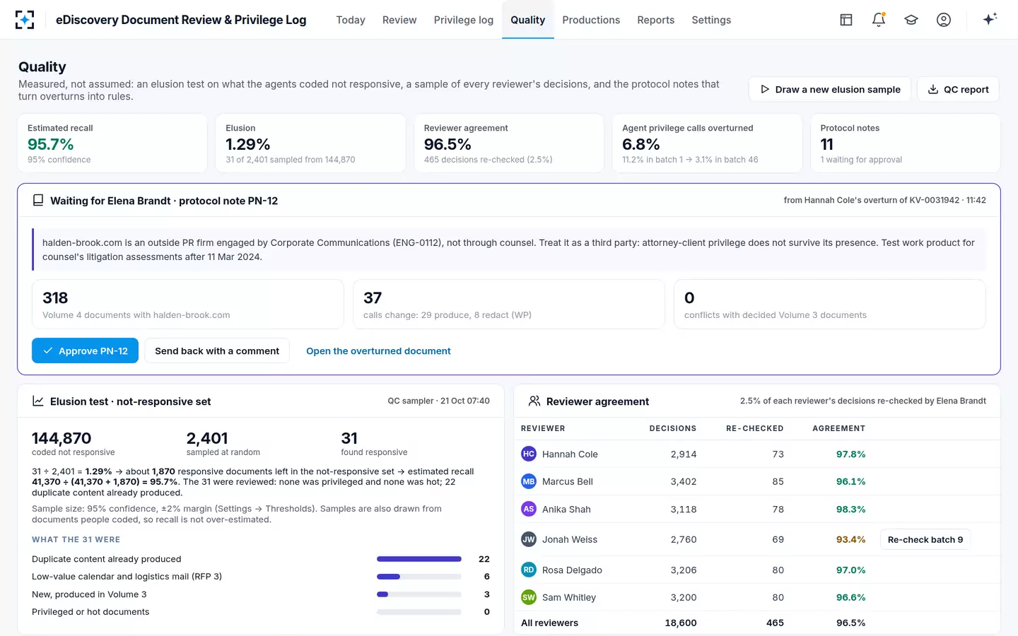Click the Duplicate content already produced progress bar
The height and width of the screenshot is (636, 1018).
click(419, 559)
